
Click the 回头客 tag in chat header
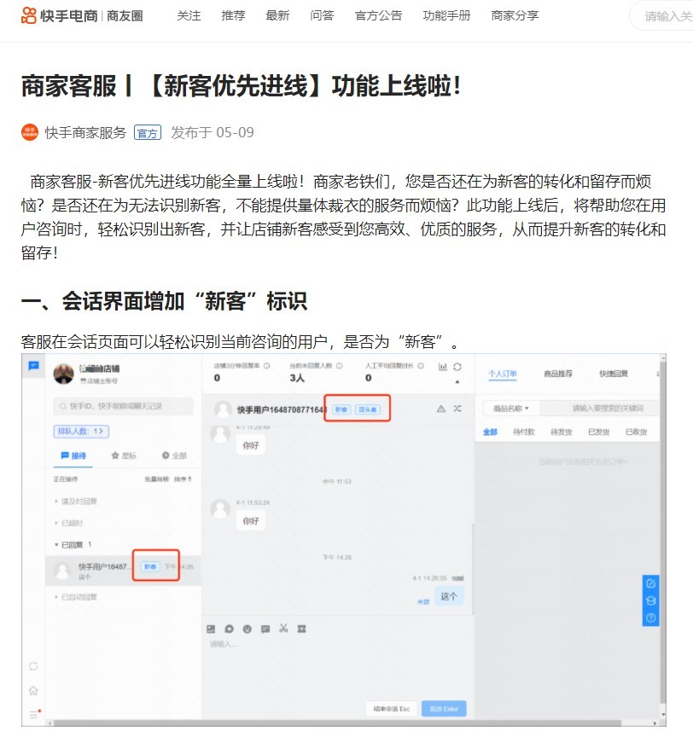tap(368, 409)
